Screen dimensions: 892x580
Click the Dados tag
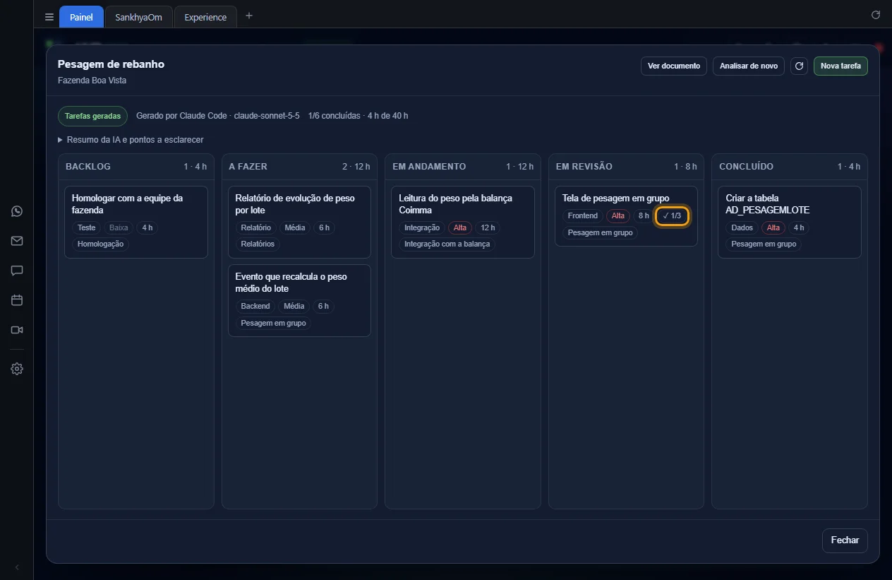[x=742, y=227]
